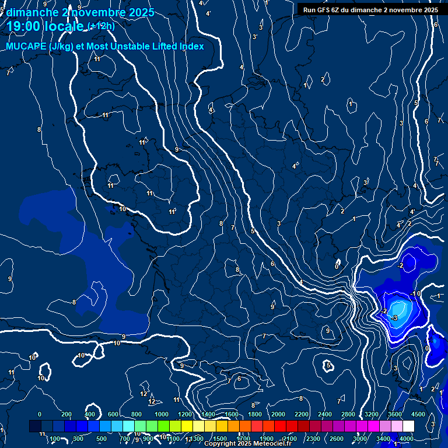The width and height of the screenshot is (448, 448).
Task: Click legend value '100' on the lower row
Action: 55,439
